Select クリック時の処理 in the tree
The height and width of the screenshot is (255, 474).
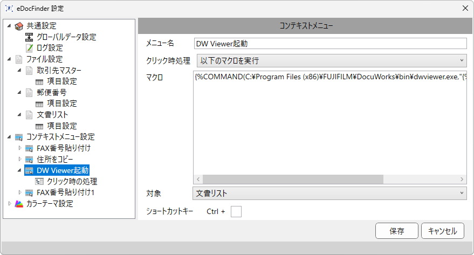(x=72, y=182)
